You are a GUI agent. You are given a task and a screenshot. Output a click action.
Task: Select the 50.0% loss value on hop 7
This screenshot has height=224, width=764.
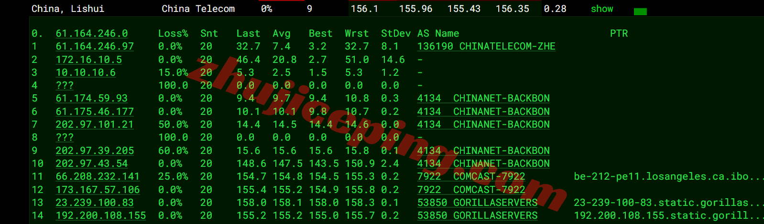173,124
